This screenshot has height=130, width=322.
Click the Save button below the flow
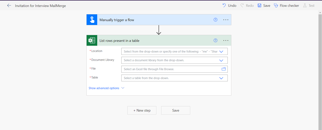click(x=176, y=110)
